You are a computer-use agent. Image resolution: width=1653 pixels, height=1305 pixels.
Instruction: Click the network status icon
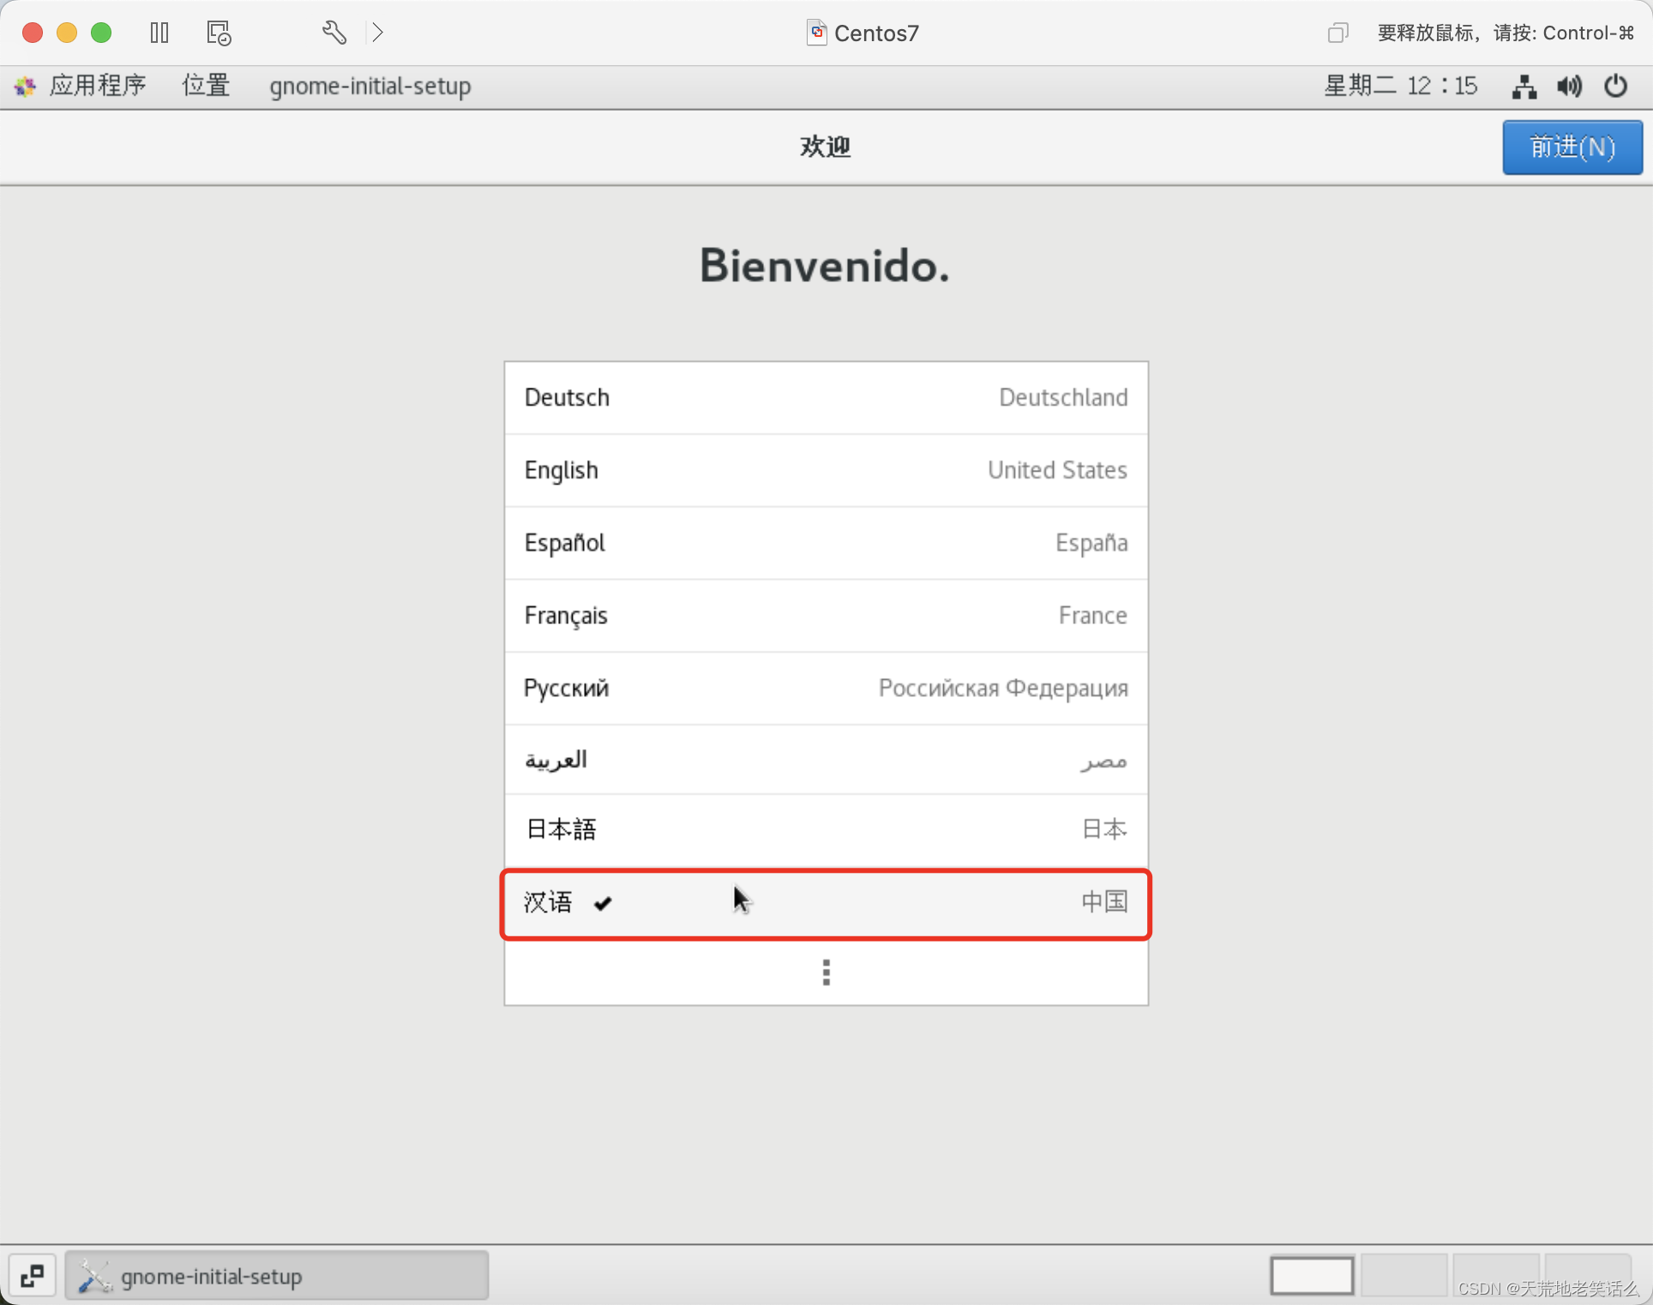tap(1524, 86)
